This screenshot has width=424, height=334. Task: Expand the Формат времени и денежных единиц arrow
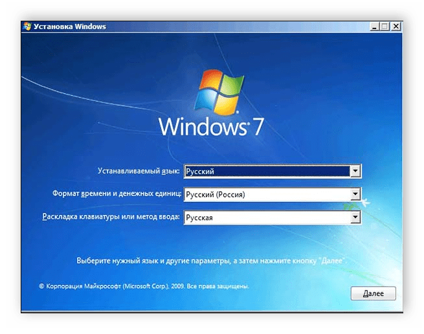click(355, 194)
